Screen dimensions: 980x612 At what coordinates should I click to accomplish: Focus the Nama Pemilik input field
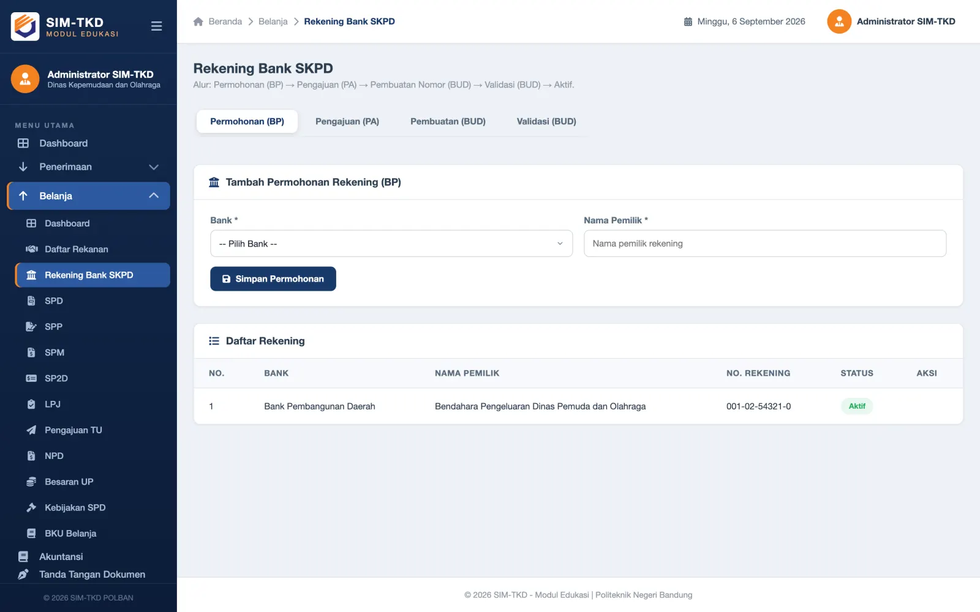pyautogui.click(x=765, y=244)
